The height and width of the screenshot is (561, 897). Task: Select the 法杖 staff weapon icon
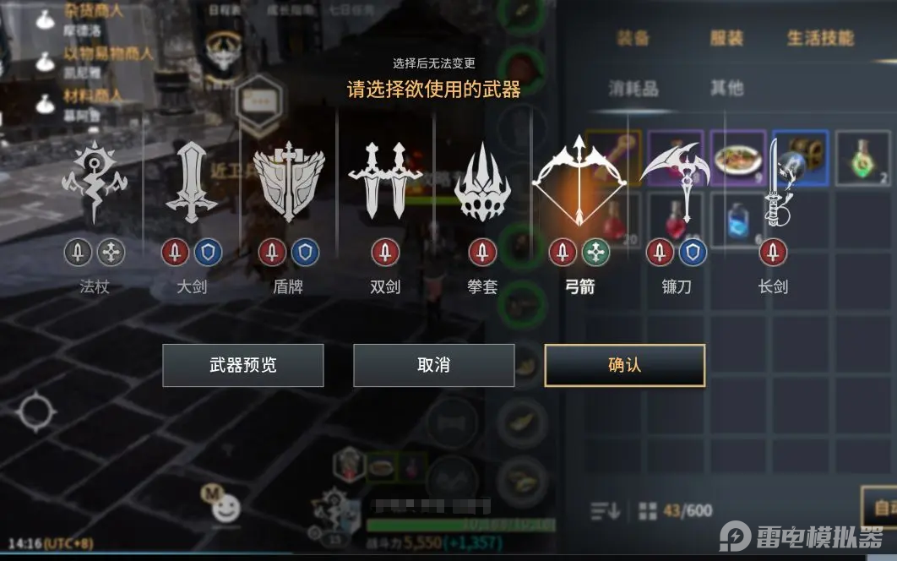[x=95, y=182]
